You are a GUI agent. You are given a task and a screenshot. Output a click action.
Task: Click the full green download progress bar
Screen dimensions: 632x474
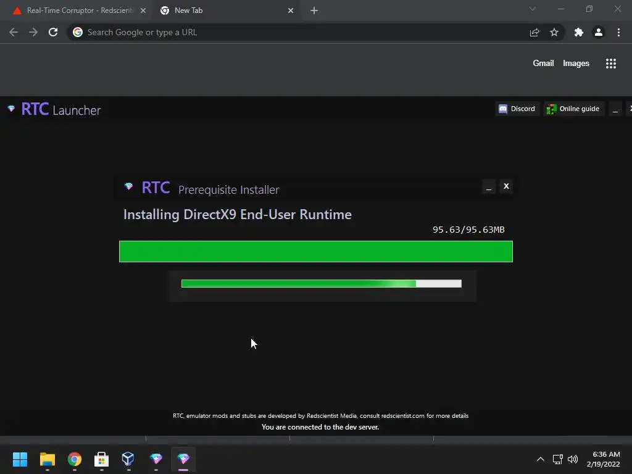(x=316, y=252)
